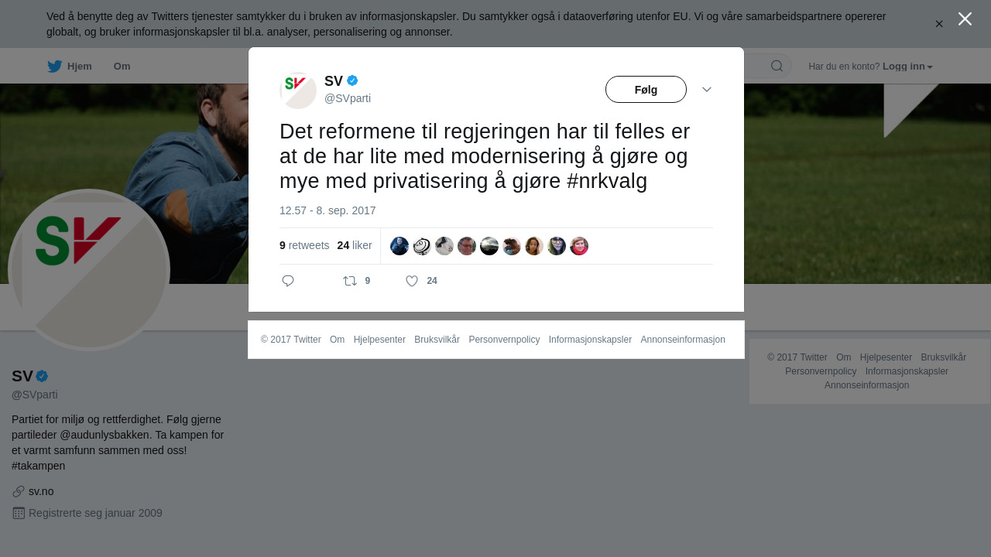Click the first liker avatar thumbnail

point(399,246)
